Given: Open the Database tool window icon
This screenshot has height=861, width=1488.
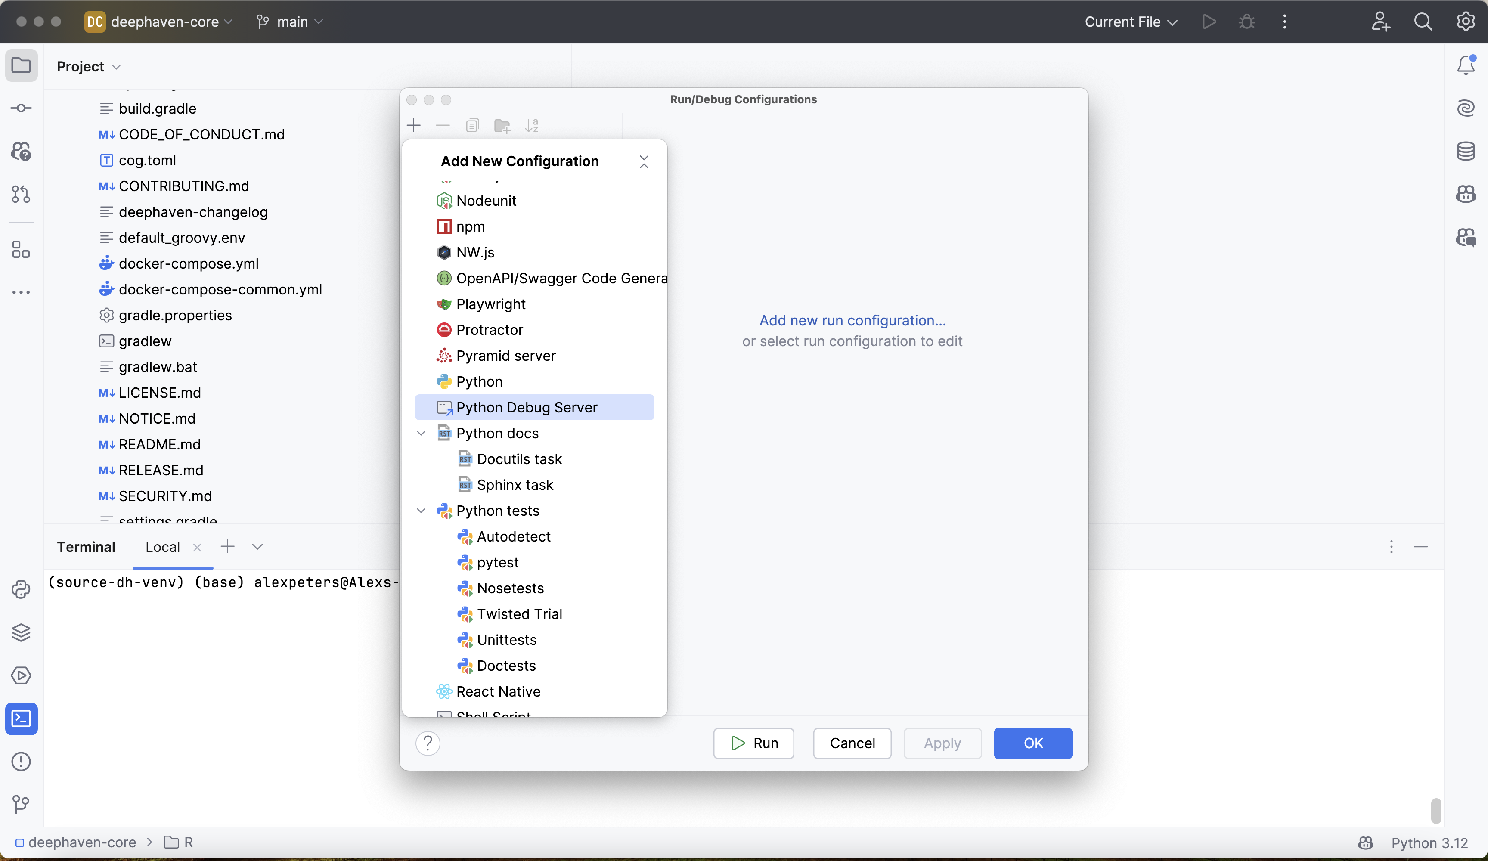Looking at the screenshot, I should coord(1466,151).
